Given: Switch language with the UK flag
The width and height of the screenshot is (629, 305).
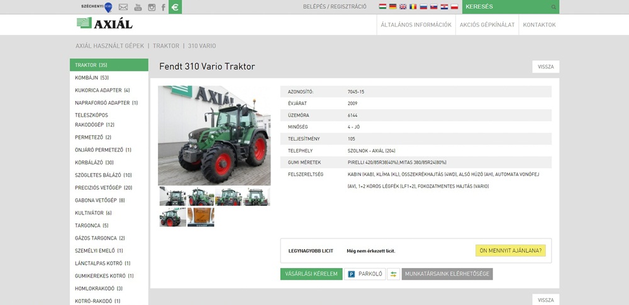Looking at the screenshot, I should tap(403, 7).
